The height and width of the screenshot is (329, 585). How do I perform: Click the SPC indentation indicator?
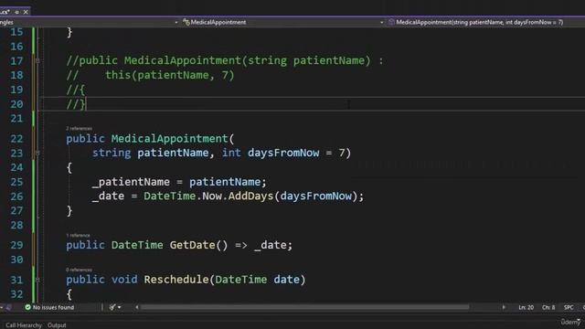tap(569, 307)
